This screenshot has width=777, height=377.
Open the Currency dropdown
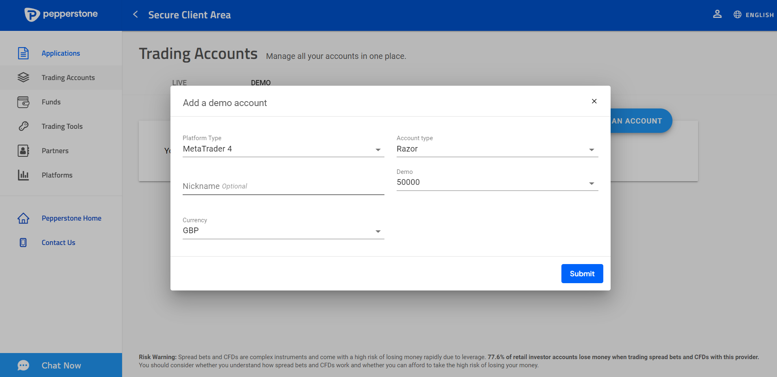tap(283, 231)
